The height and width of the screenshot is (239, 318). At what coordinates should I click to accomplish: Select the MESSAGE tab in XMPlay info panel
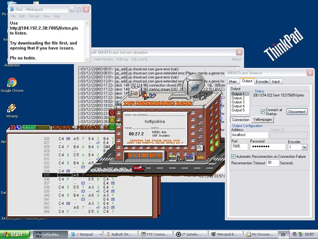point(89,127)
